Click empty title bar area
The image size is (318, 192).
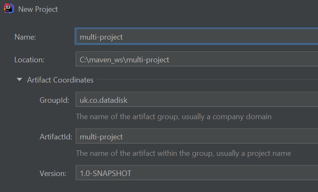[x=190, y=9]
